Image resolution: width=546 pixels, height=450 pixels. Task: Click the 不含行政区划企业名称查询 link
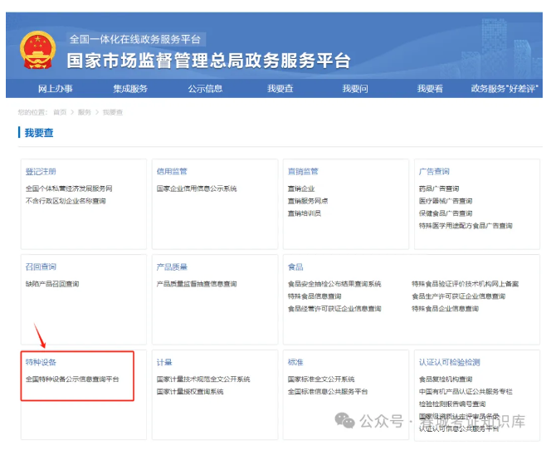coord(66,201)
